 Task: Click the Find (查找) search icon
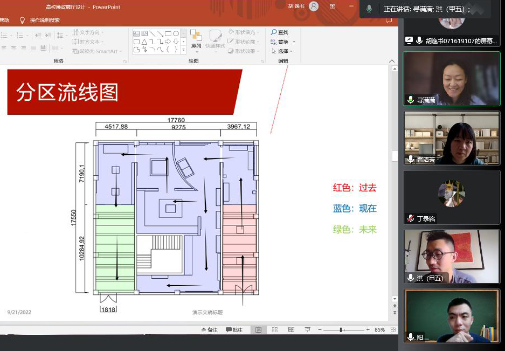click(x=274, y=32)
